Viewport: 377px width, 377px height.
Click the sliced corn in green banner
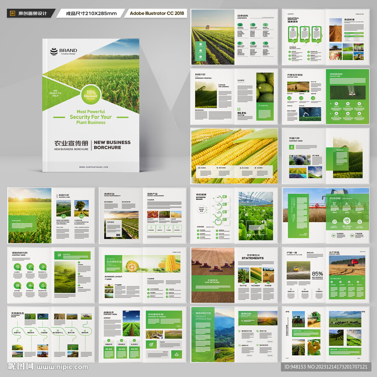tap(132, 265)
